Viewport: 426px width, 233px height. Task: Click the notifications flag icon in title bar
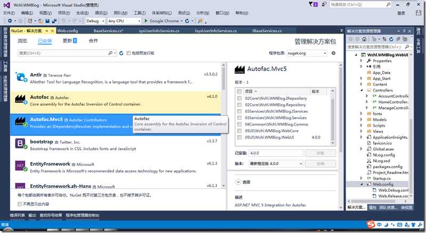tap(313, 4)
